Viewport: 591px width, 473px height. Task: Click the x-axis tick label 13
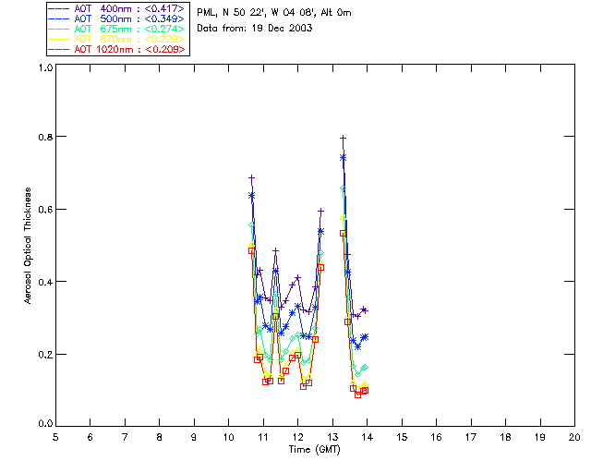coord(332,437)
